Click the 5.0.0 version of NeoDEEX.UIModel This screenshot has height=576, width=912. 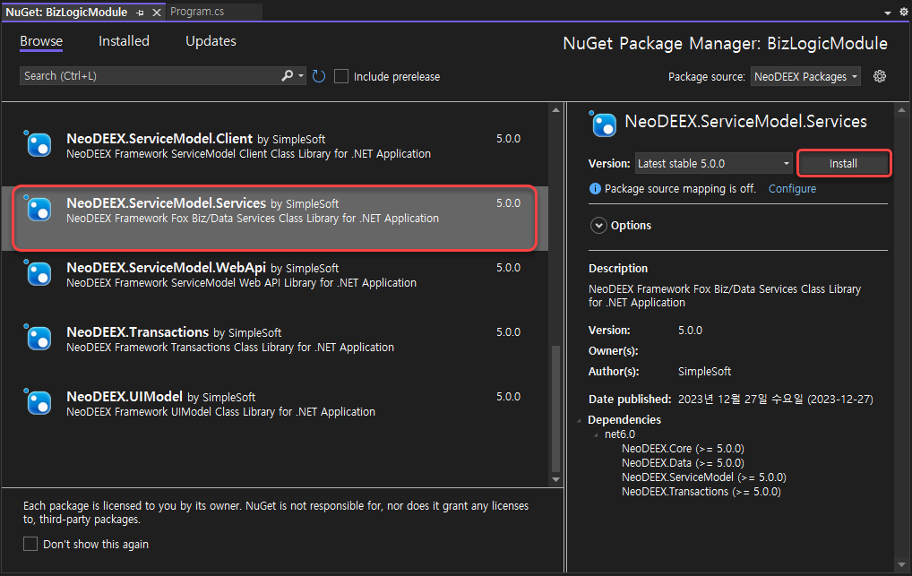(x=508, y=397)
